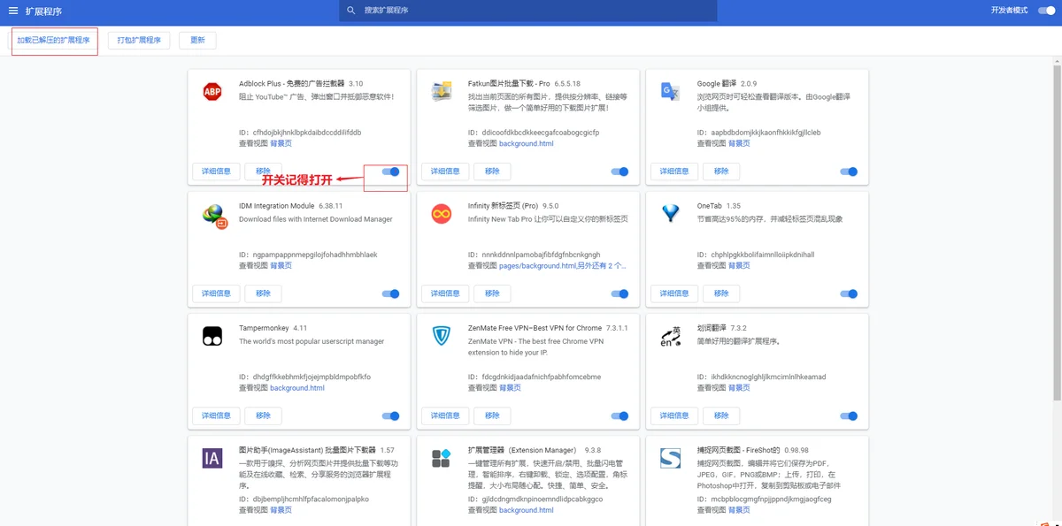
Task: Open IDM Integration Module 背景页 link
Action: pos(281,265)
